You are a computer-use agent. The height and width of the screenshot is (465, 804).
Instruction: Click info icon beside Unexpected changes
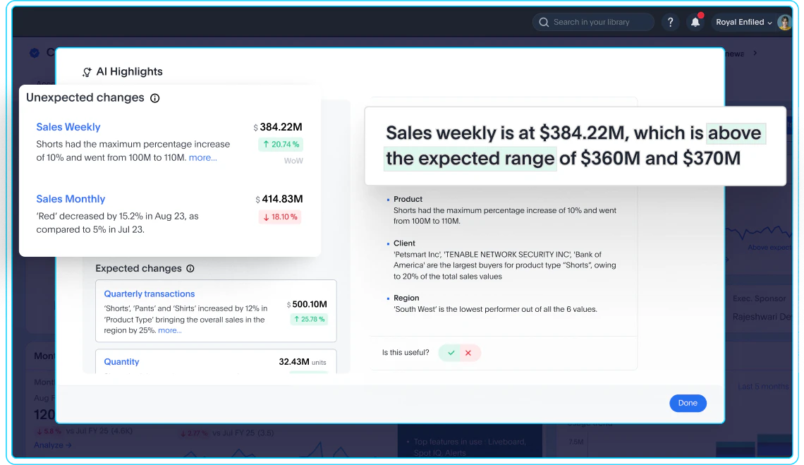coord(155,98)
